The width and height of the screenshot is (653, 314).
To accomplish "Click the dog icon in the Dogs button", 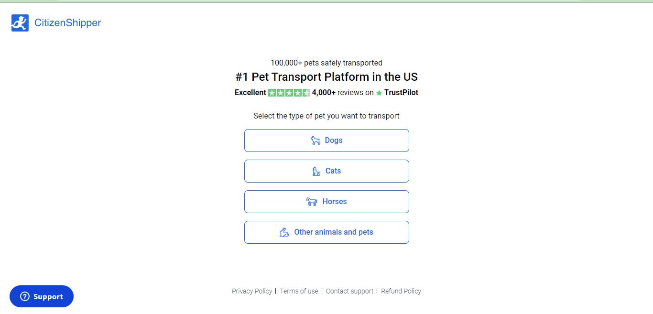I will (315, 140).
